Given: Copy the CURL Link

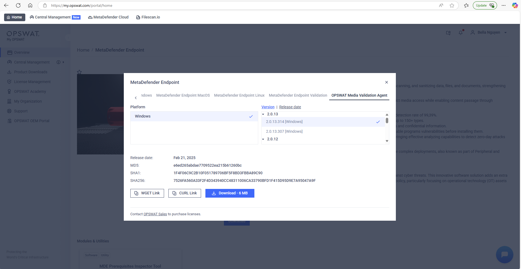Looking at the screenshot, I should click(185, 193).
